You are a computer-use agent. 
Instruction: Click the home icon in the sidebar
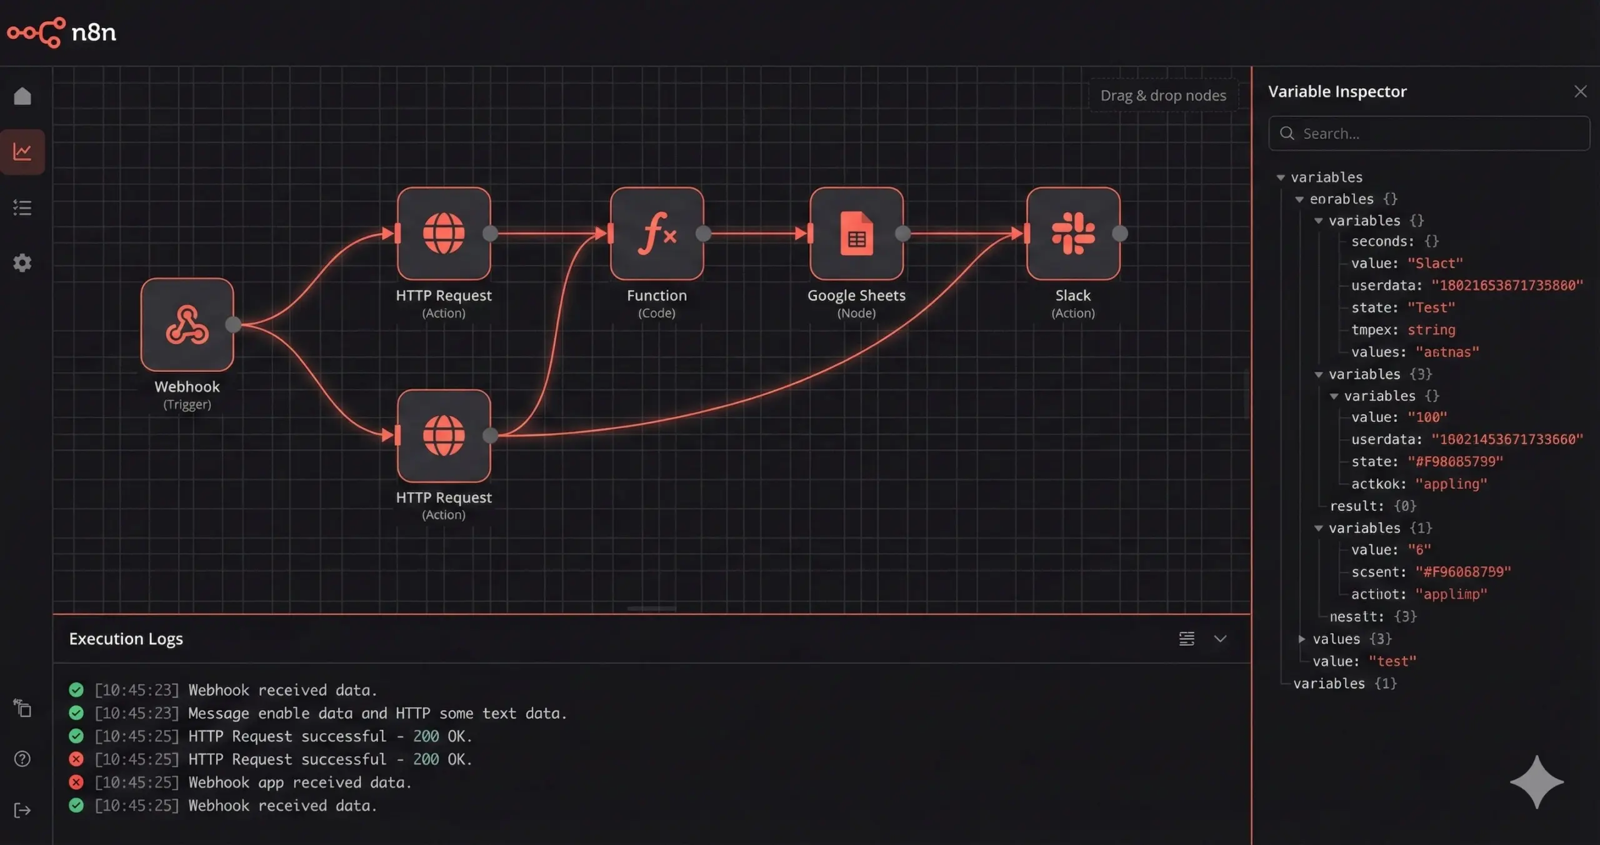pyautogui.click(x=22, y=96)
